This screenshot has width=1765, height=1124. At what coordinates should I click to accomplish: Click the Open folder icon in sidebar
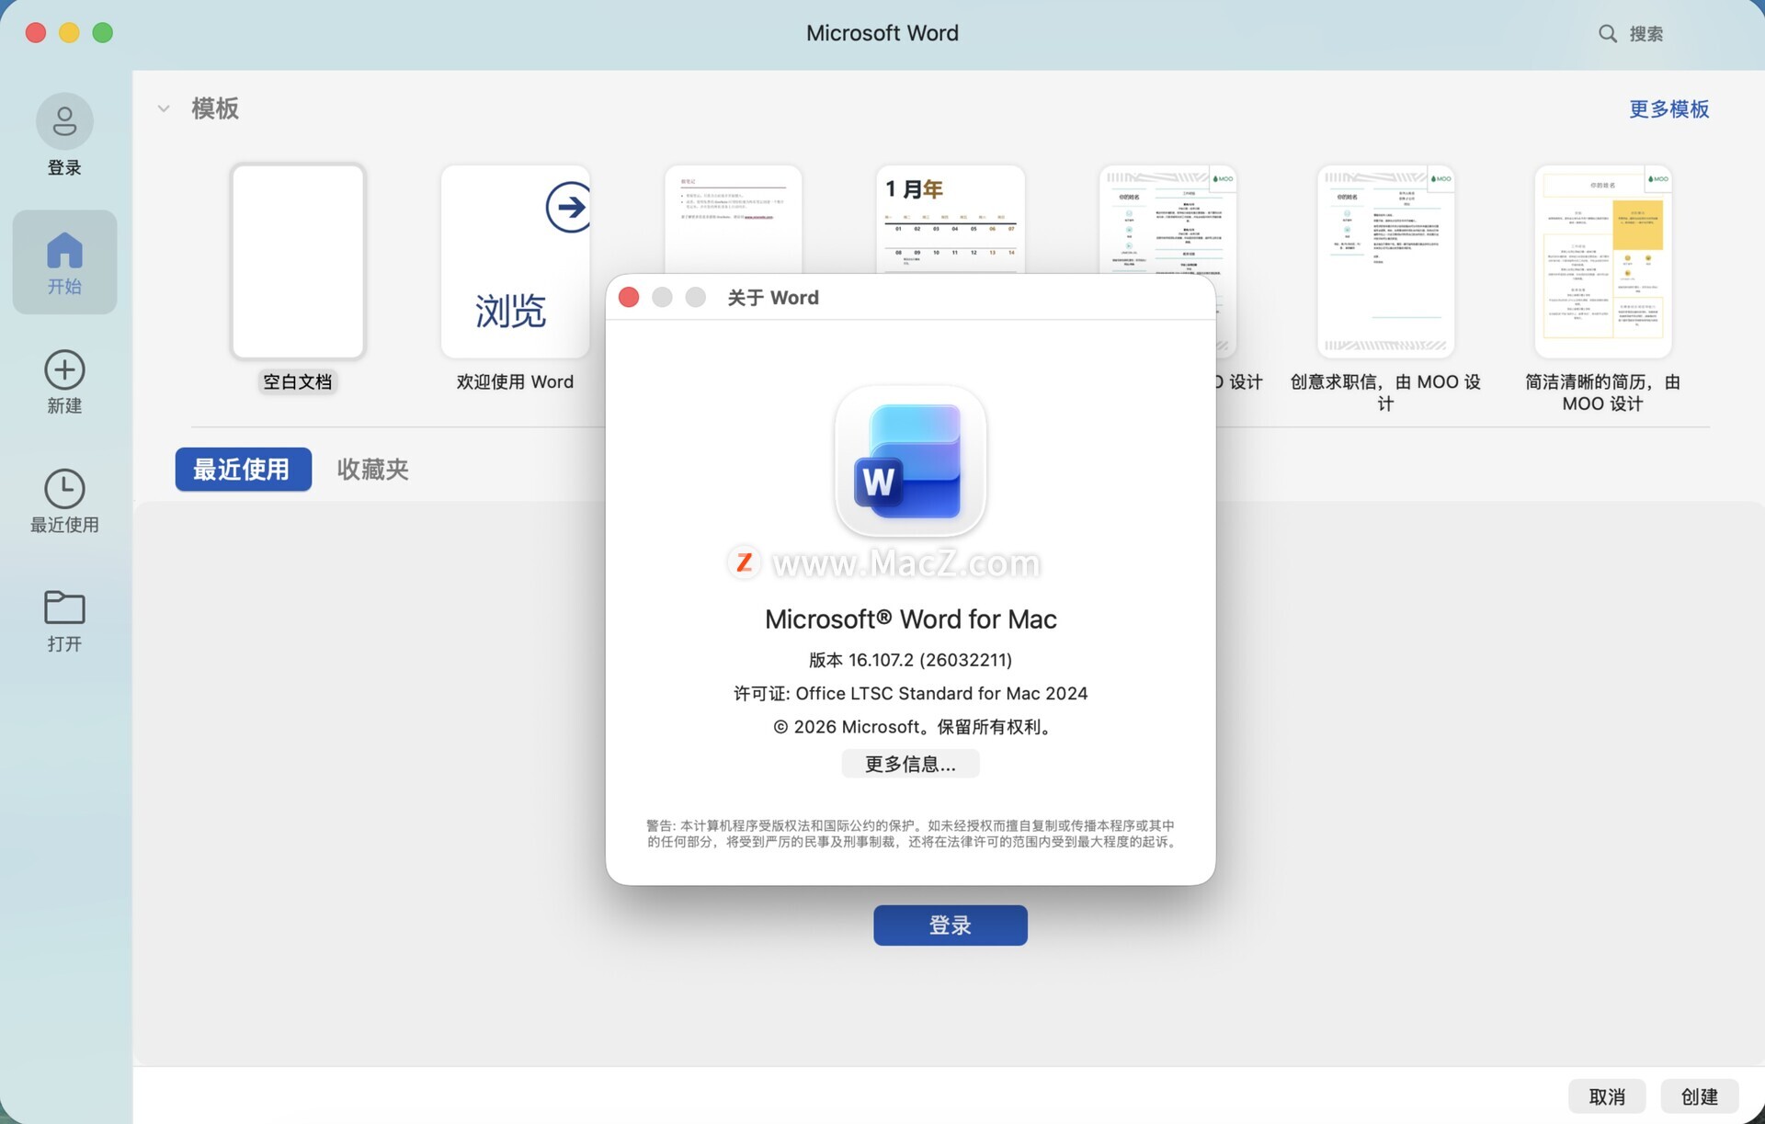click(64, 607)
